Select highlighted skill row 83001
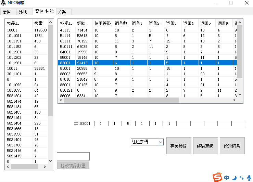The width and height of the screenshot is (253, 182). click(x=148, y=63)
